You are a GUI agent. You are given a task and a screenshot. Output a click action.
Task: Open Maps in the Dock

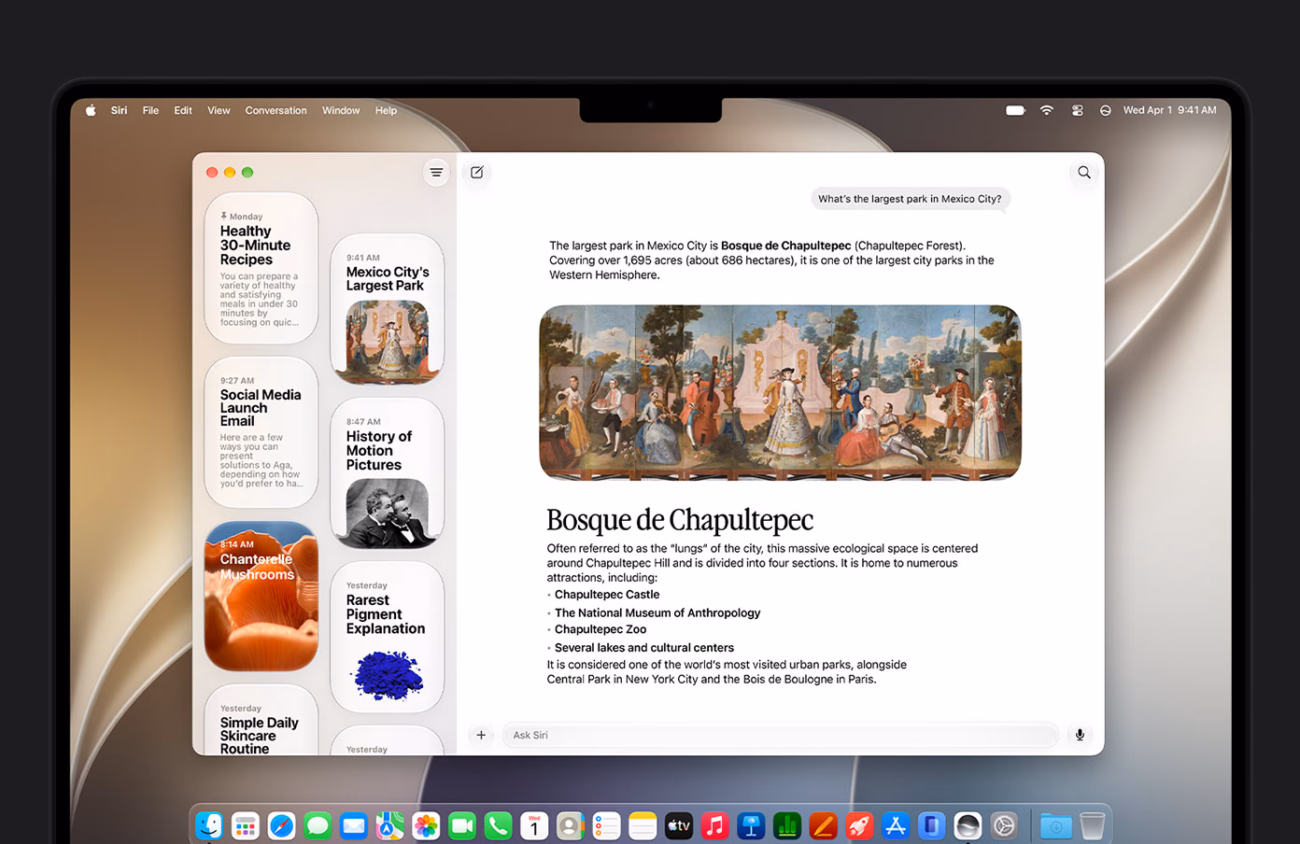(389, 825)
